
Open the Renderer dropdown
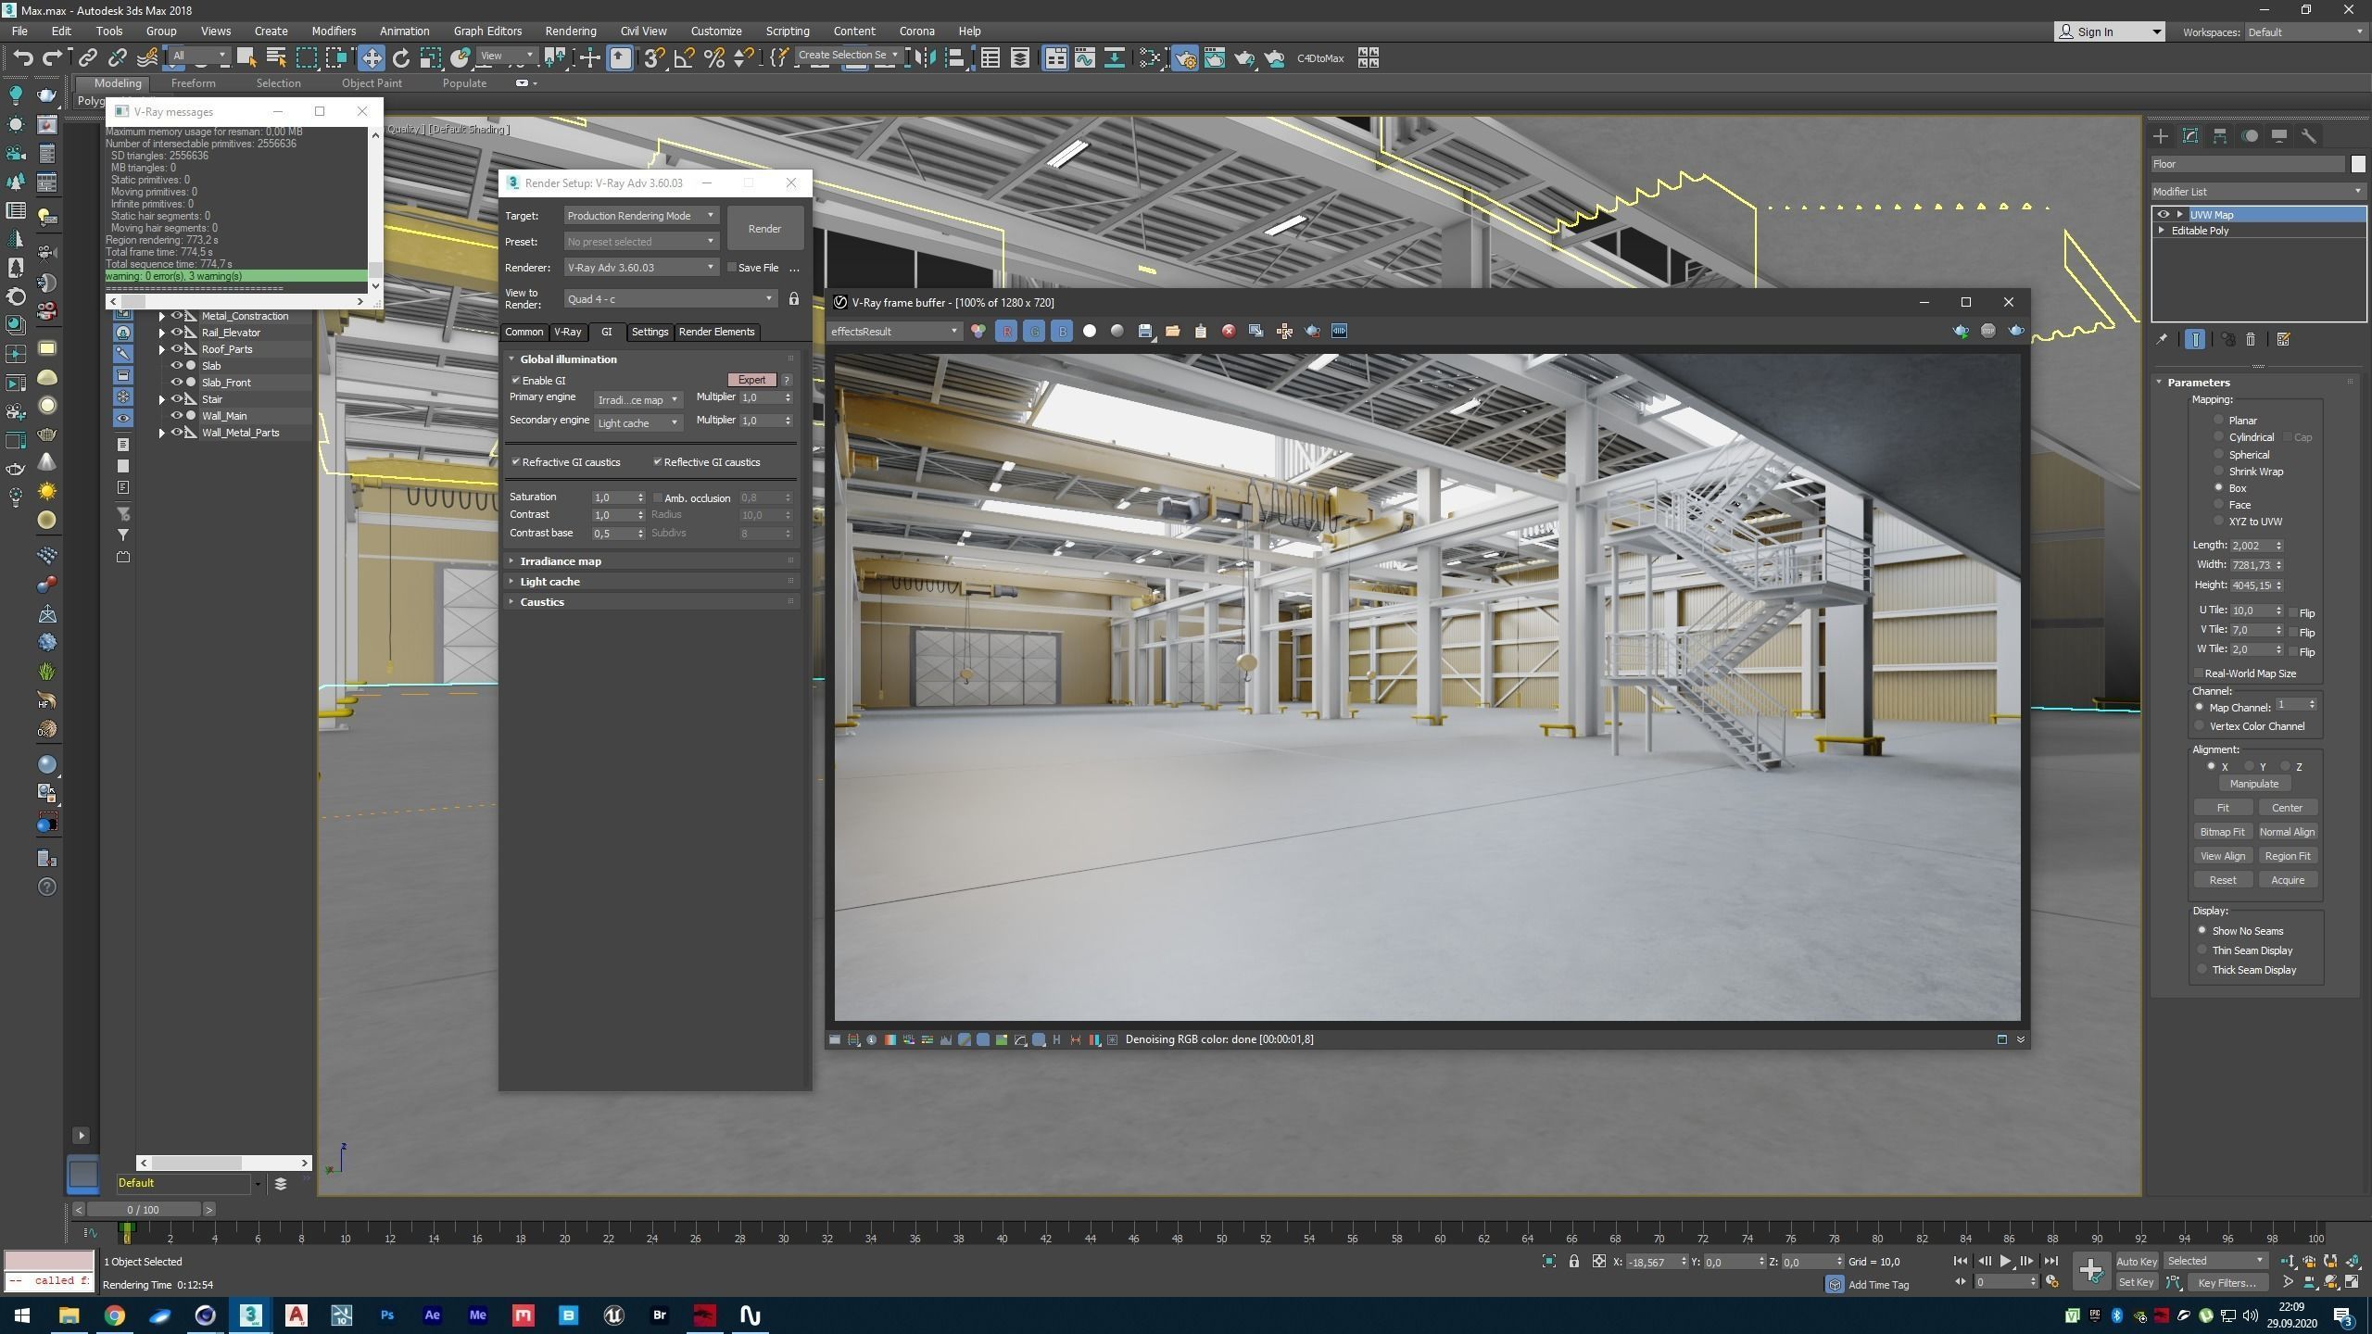641,268
